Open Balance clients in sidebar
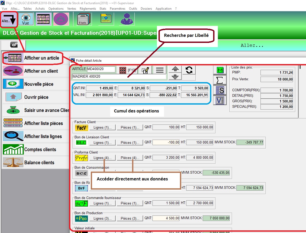Screen dimensions: 306x233 click(x=36, y=163)
